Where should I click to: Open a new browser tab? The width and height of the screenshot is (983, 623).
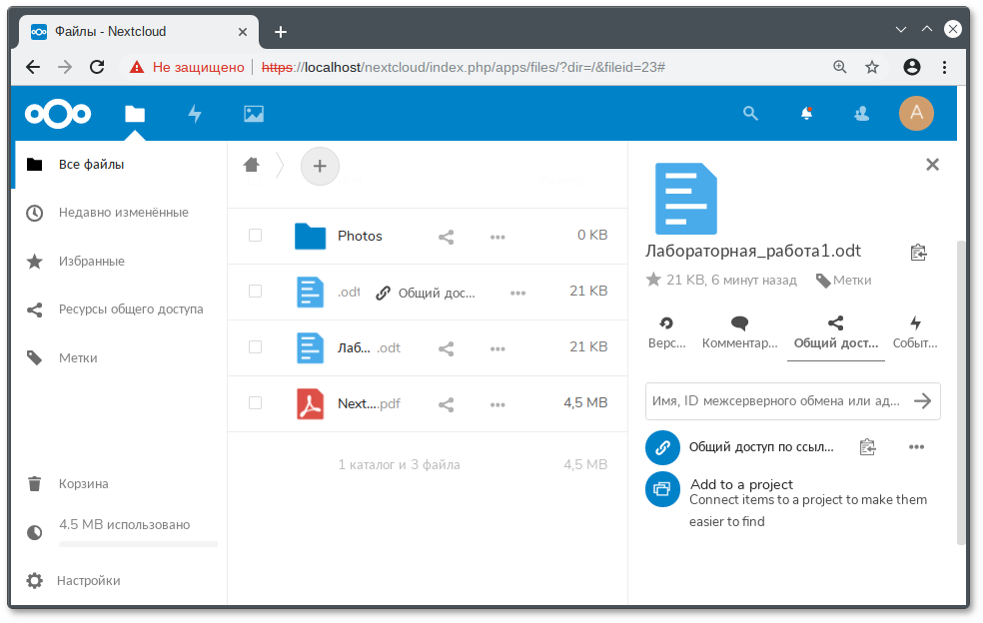[281, 32]
